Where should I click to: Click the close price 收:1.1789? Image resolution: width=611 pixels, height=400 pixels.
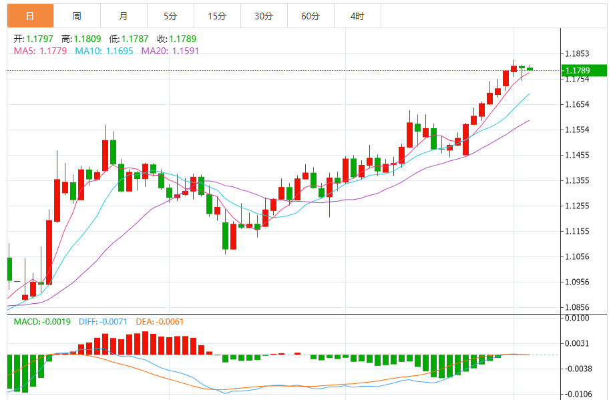pos(176,39)
